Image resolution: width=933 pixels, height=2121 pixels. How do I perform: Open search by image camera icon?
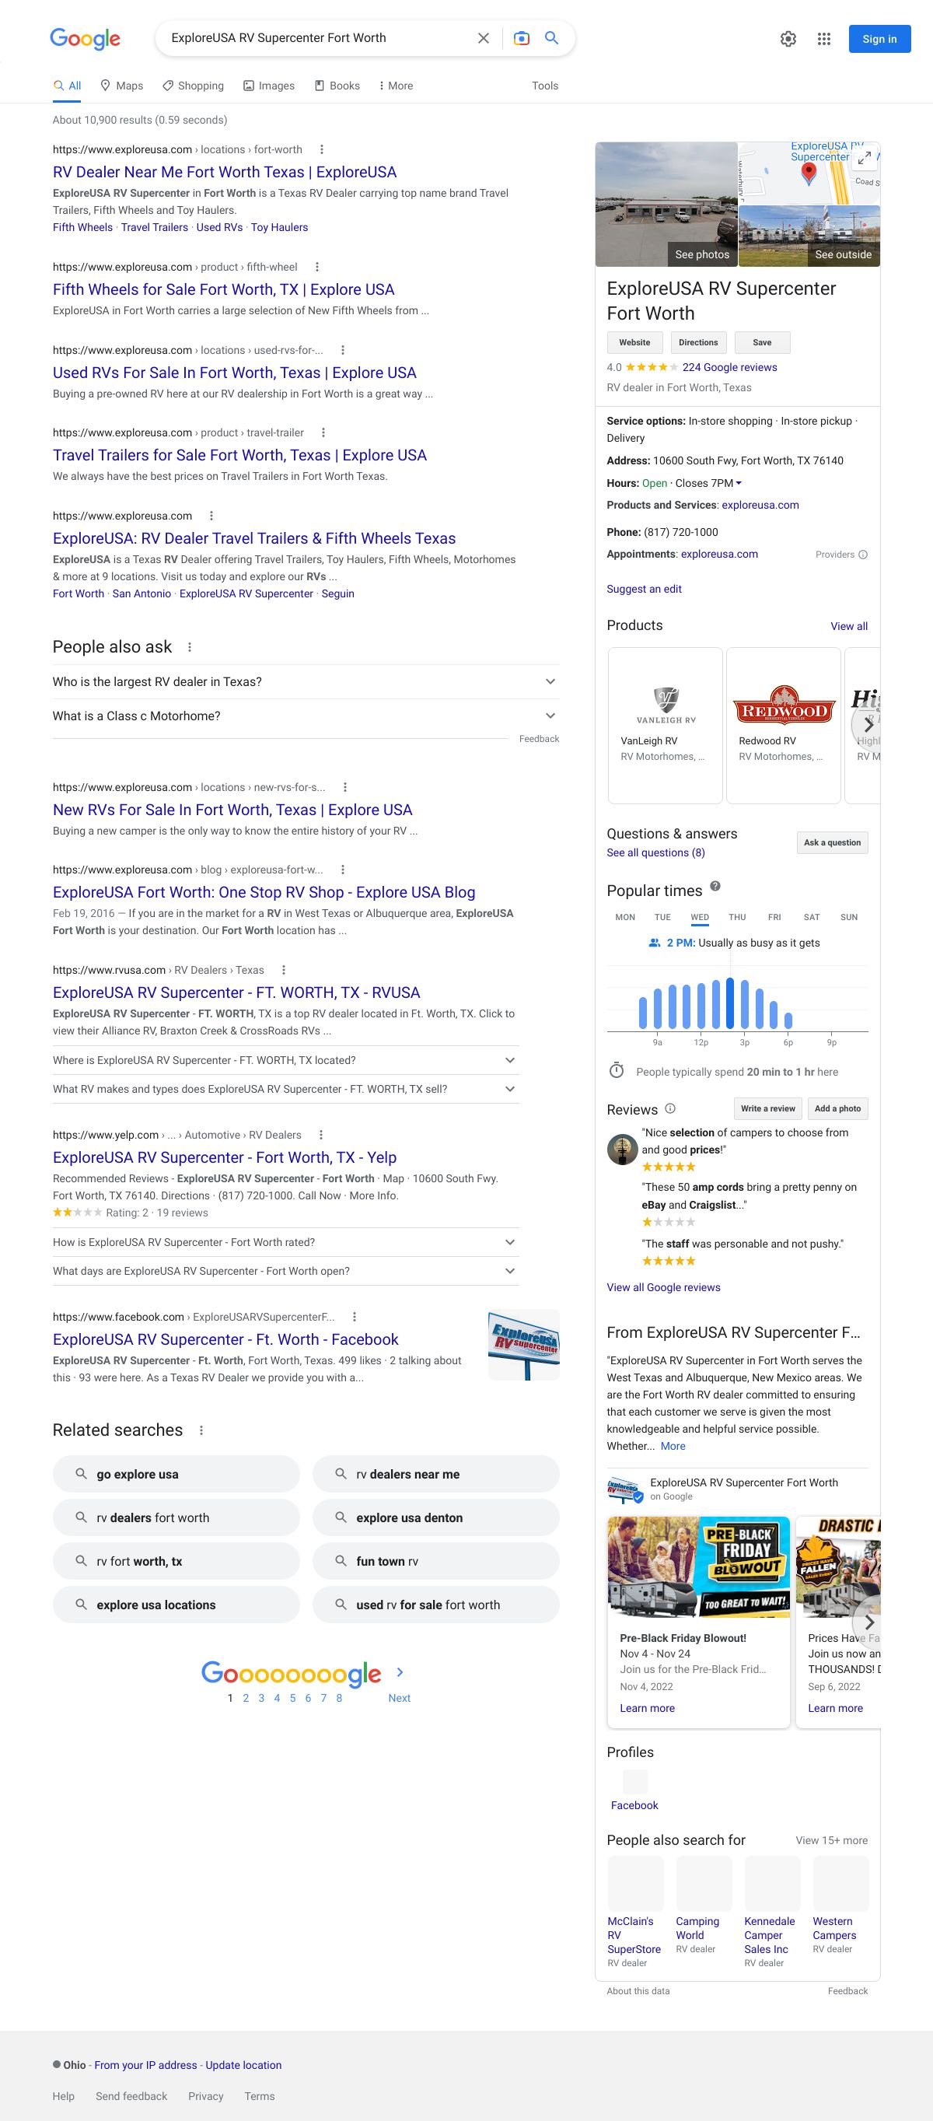tap(521, 38)
